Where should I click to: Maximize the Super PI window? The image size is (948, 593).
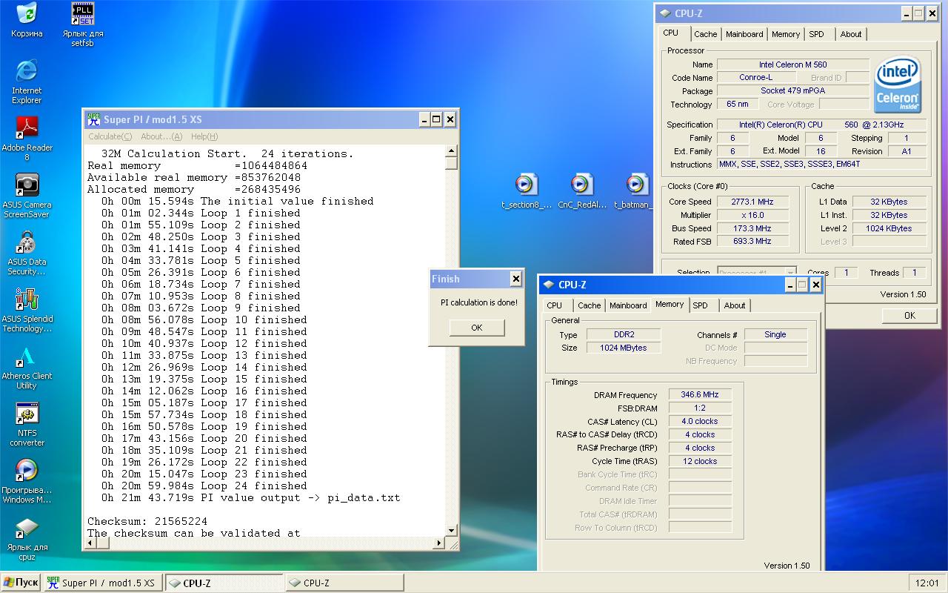[x=436, y=119]
